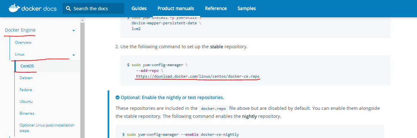
Task: Click the Docker whale logo icon
Action: 14,8
